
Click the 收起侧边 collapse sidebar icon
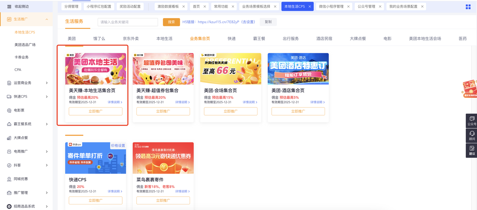(9, 6)
